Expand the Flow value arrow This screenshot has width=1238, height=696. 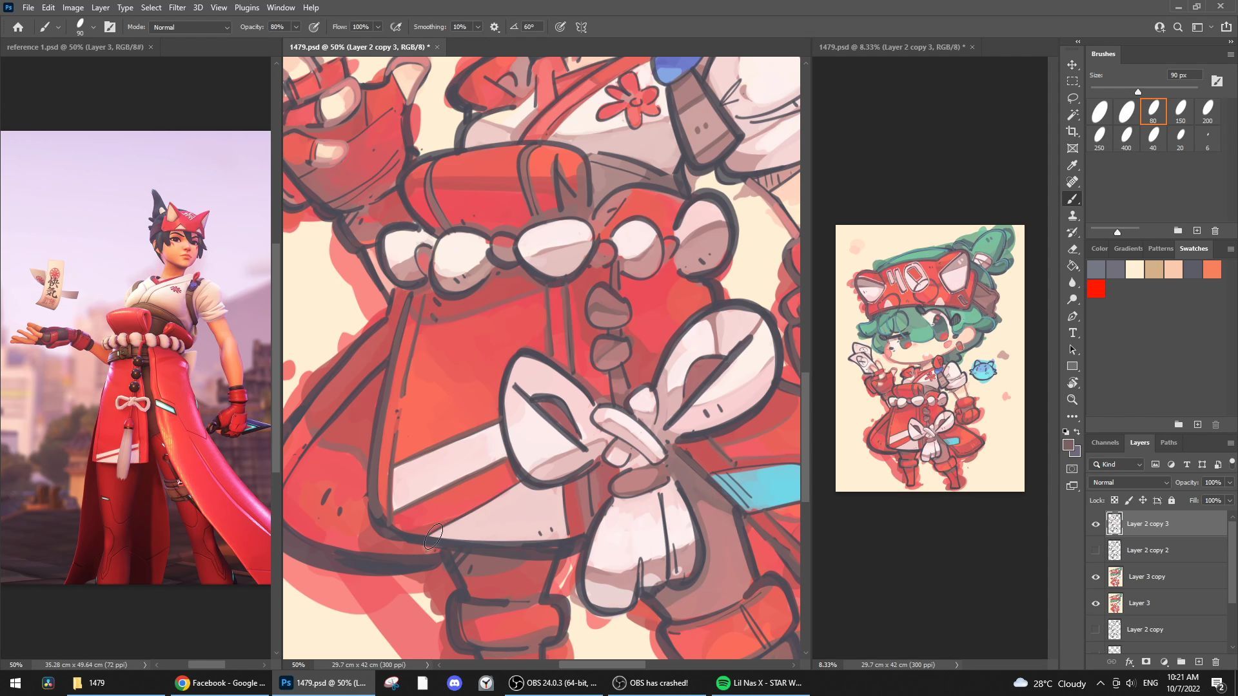[x=378, y=27]
